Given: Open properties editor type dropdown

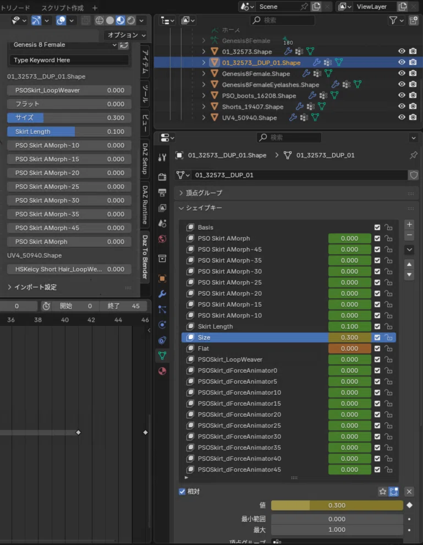Looking at the screenshot, I should tap(167, 138).
